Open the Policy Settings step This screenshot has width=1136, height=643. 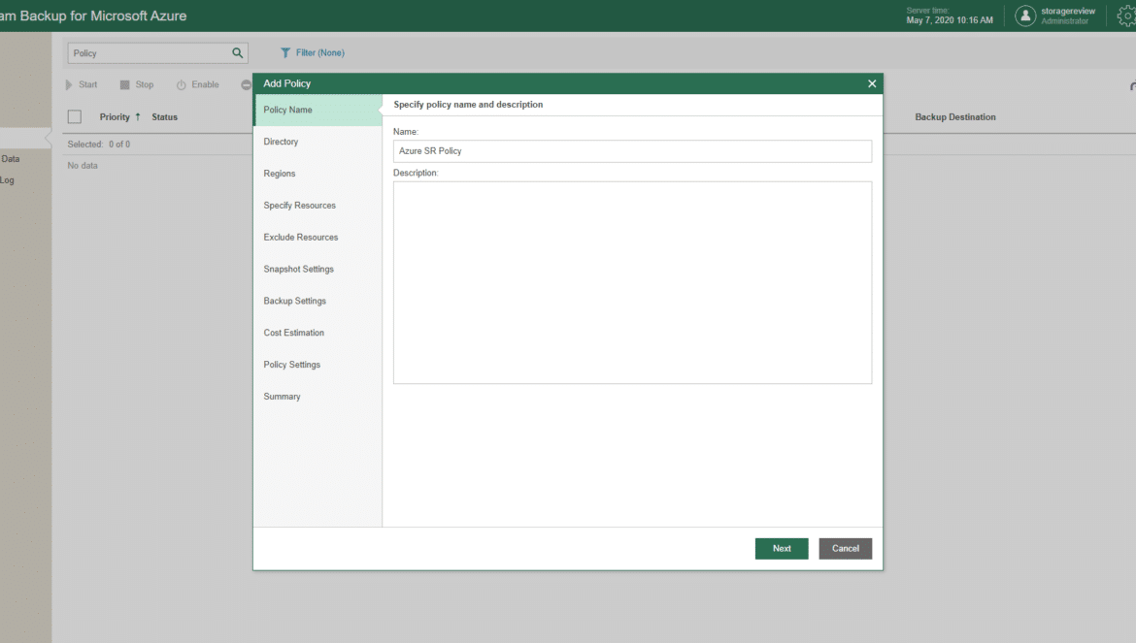[x=317, y=365]
